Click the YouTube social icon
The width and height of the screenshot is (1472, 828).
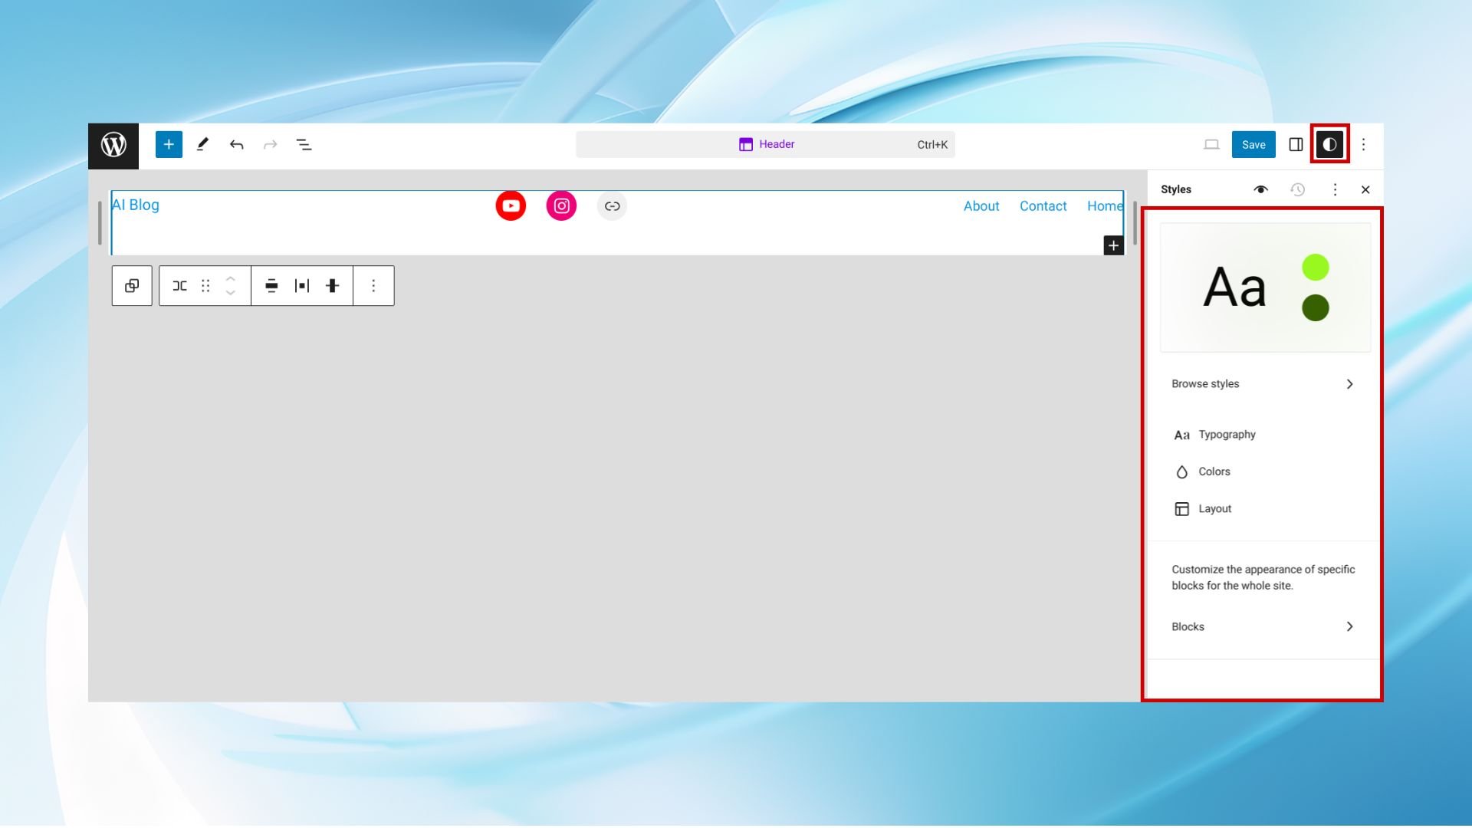(511, 206)
